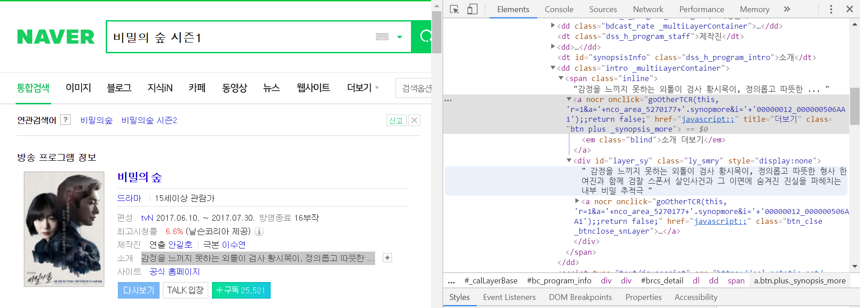This screenshot has height=308, width=860.
Task: Select the 뉴스 tab
Action: click(272, 88)
